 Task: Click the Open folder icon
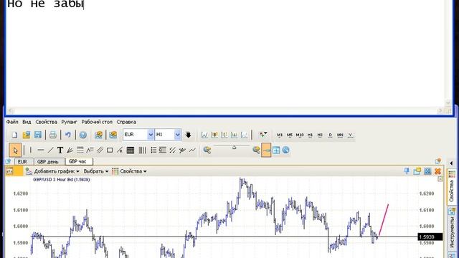[27, 135]
